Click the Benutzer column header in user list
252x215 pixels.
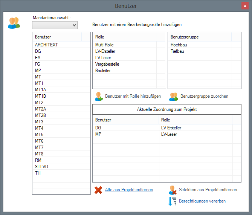tap(57, 37)
